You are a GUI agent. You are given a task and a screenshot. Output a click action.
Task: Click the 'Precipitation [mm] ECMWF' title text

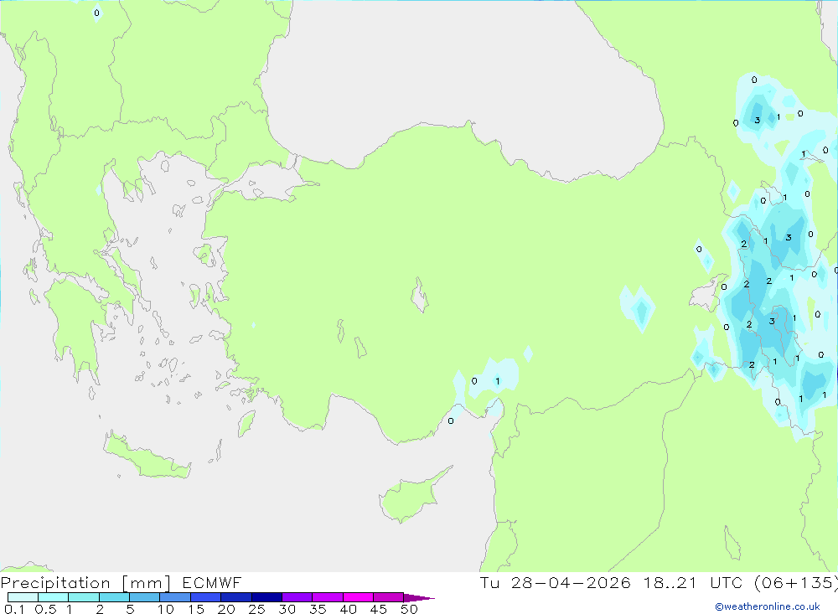coord(121,582)
